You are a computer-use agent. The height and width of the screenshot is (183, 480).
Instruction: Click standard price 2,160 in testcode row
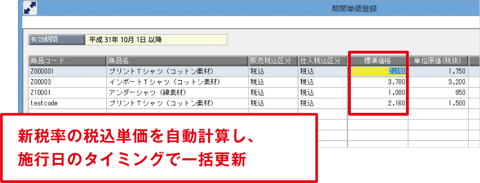pos(378,103)
